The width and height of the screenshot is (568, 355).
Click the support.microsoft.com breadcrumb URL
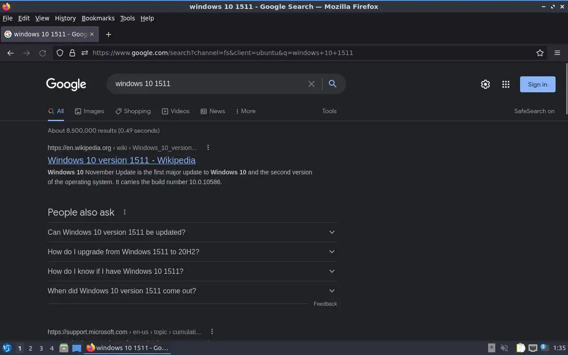[124, 332]
